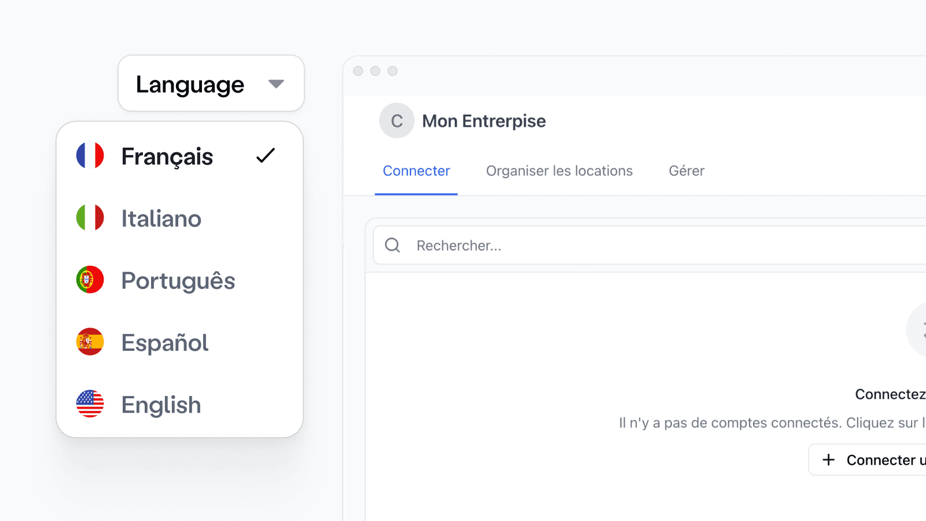Click the second gray window control dot
926x521 pixels.
tap(375, 71)
